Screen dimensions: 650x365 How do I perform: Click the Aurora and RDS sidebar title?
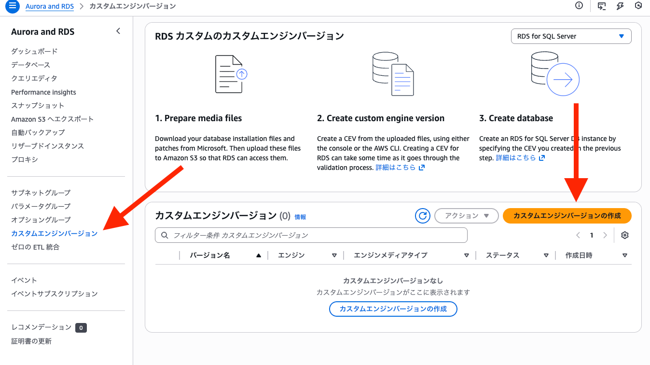43,32
